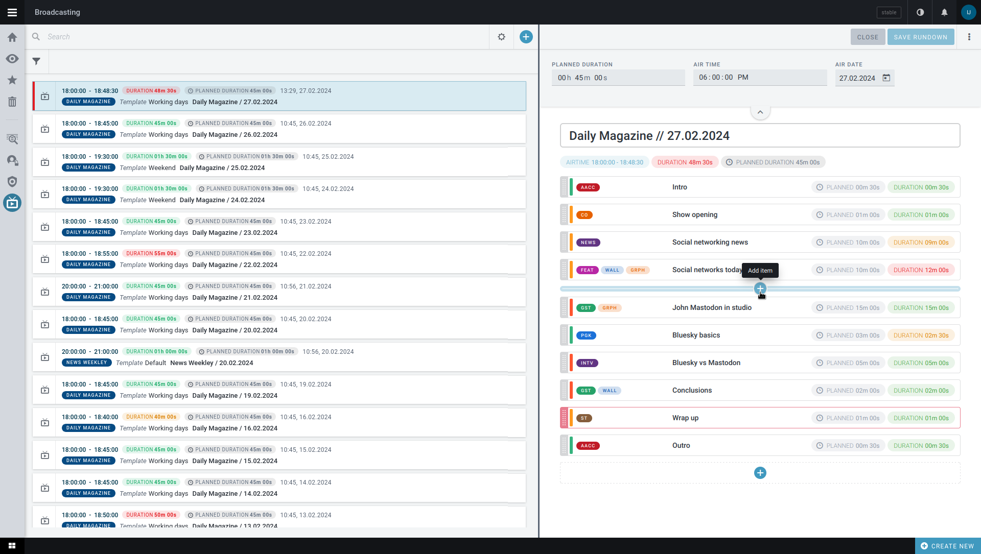
Task: Open the rundown three-dot more menu
Action: point(969,37)
